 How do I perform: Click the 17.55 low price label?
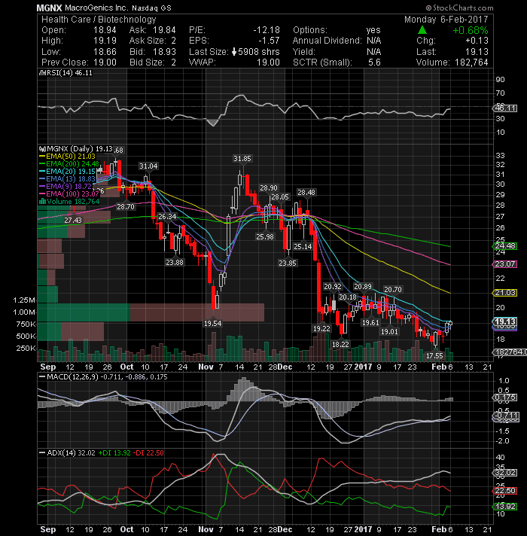coord(434,356)
